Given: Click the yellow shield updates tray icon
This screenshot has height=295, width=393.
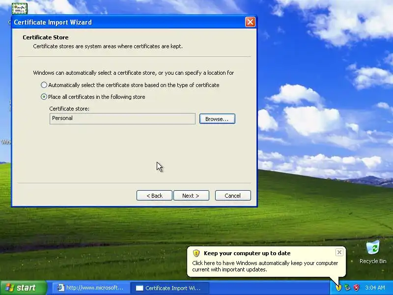Looking at the screenshot, I should (x=338, y=288).
